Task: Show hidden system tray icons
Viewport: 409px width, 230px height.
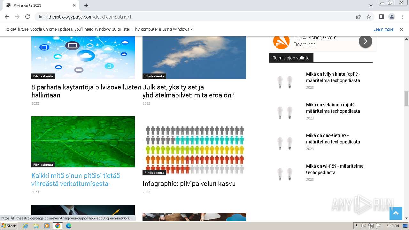Action: click(x=356, y=226)
